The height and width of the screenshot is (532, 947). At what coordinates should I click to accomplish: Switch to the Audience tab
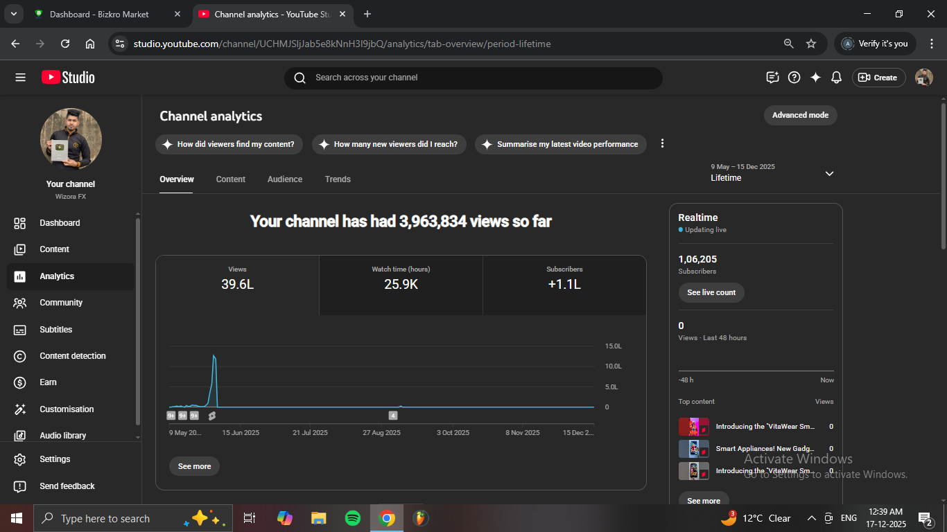(285, 179)
